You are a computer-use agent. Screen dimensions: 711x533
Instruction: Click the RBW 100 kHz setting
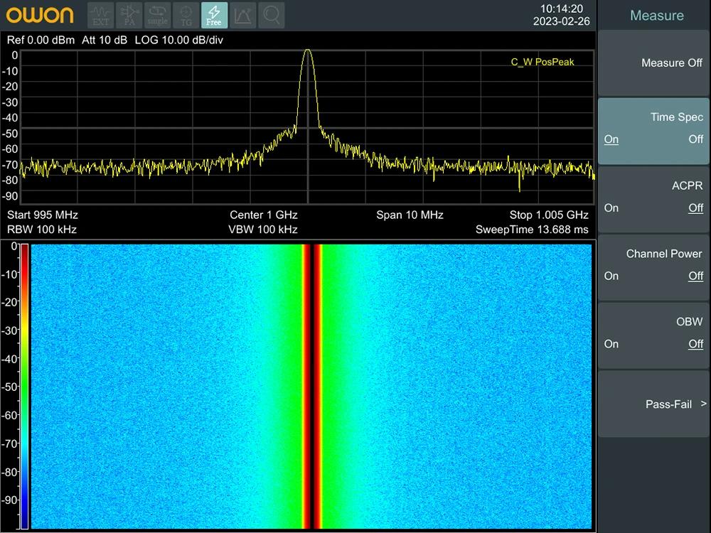point(42,230)
